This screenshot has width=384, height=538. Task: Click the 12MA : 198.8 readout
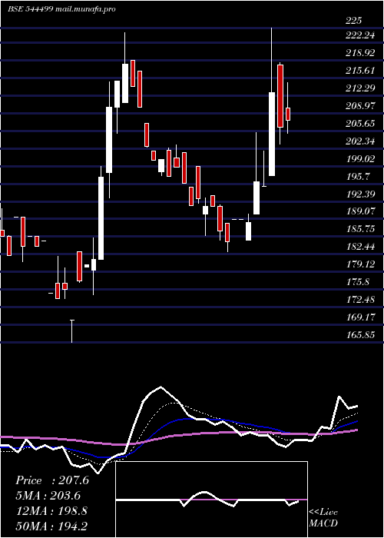pyautogui.click(x=51, y=511)
